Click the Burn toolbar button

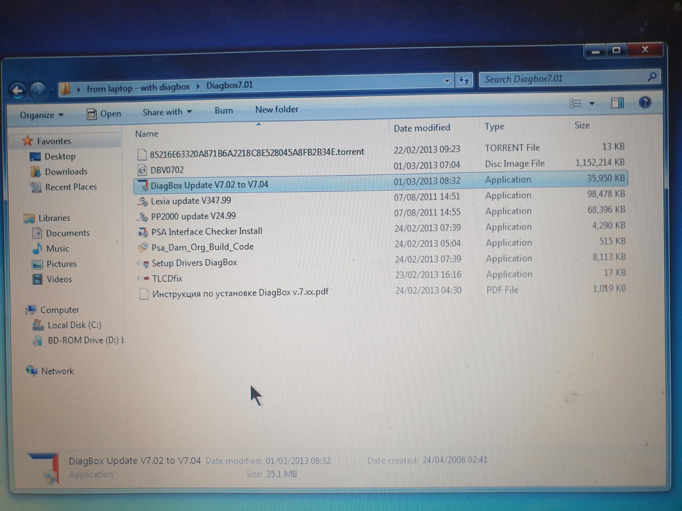(x=224, y=111)
